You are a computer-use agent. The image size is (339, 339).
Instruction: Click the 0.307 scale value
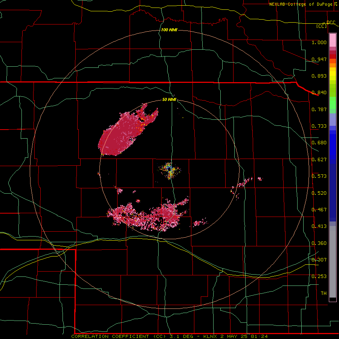click(319, 260)
